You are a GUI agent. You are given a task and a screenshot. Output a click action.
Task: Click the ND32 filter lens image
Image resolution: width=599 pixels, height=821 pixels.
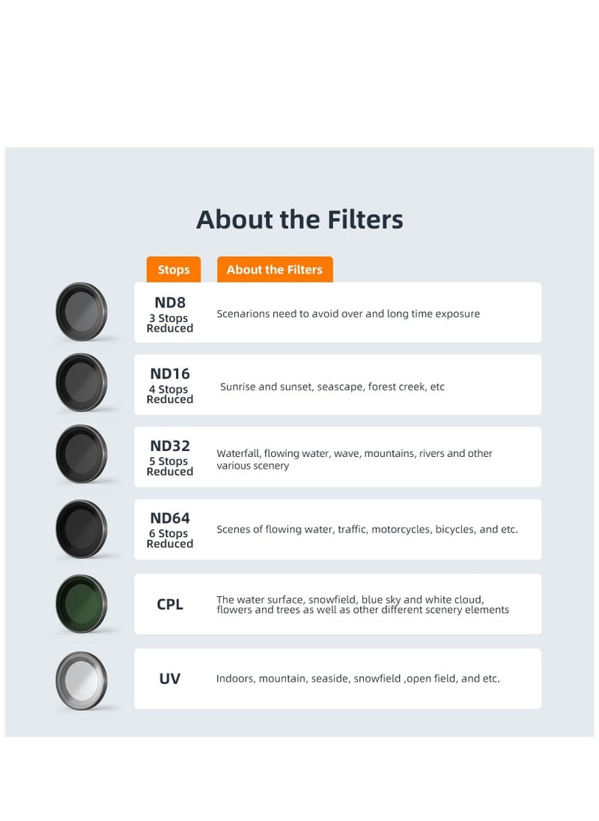point(82,454)
